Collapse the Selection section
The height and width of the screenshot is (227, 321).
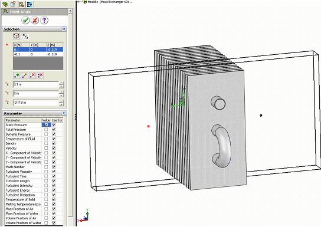(x=64, y=29)
